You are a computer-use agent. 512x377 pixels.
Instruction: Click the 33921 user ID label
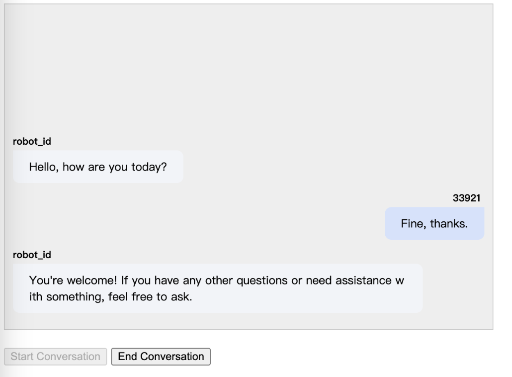coord(466,198)
